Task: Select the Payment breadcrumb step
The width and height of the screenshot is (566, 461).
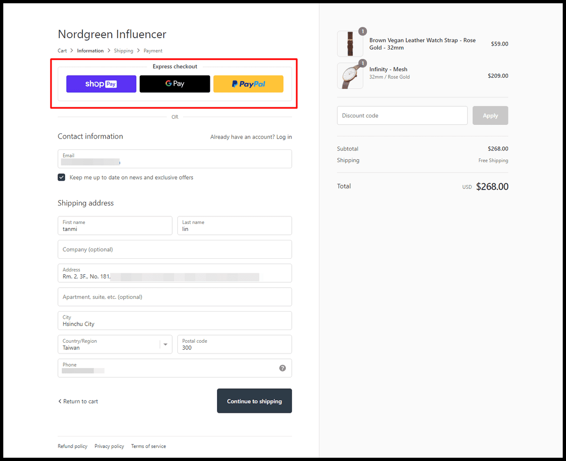Action: click(x=153, y=50)
